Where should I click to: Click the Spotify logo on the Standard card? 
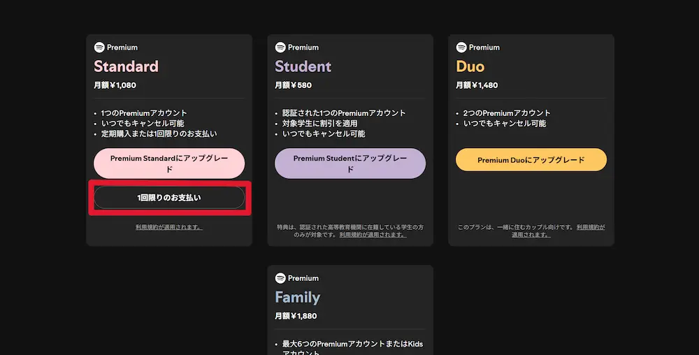[99, 48]
